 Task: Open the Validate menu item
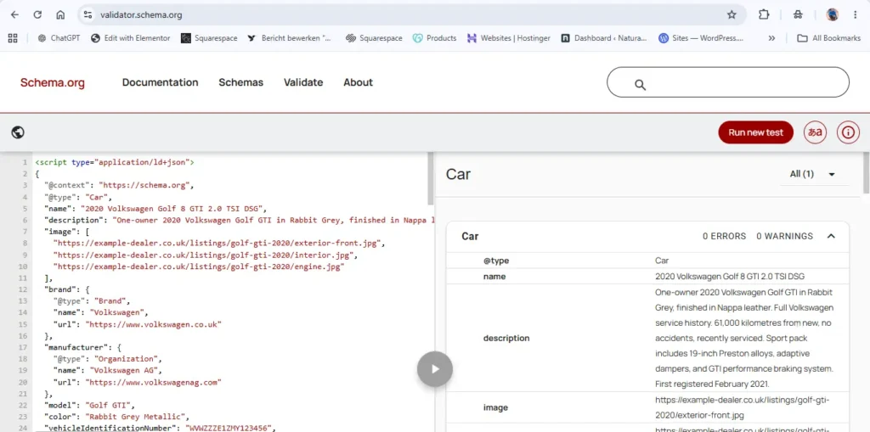pyautogui.click(x=303, y=82)
